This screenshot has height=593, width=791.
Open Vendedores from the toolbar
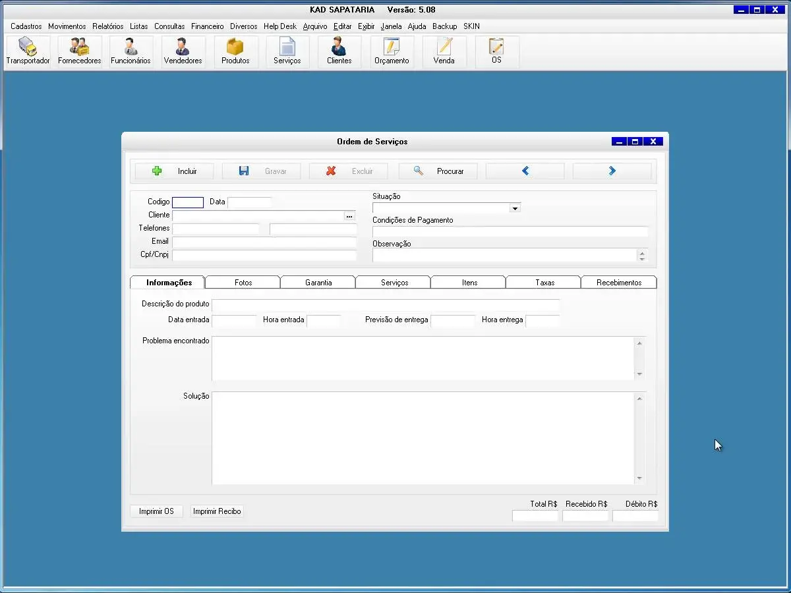click(x=183, y=51)
